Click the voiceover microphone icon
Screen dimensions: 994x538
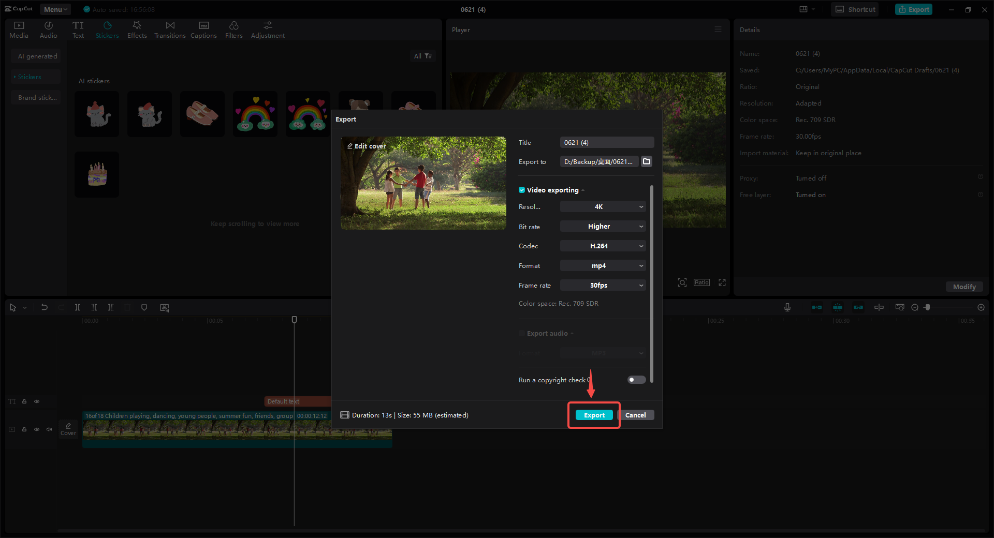(x=787, y=307)
